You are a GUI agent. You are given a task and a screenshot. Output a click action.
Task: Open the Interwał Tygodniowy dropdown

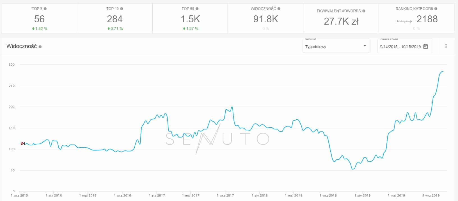tap(336, 46)
